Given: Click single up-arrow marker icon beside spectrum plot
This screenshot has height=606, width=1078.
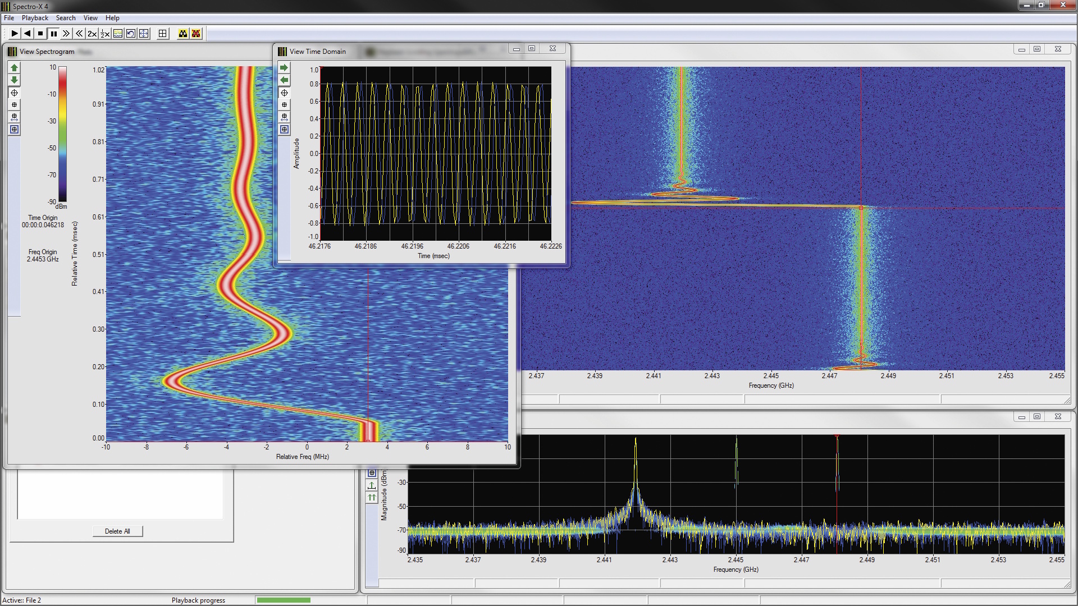Looking at the screenshot, I should click(x=372, y=485).
